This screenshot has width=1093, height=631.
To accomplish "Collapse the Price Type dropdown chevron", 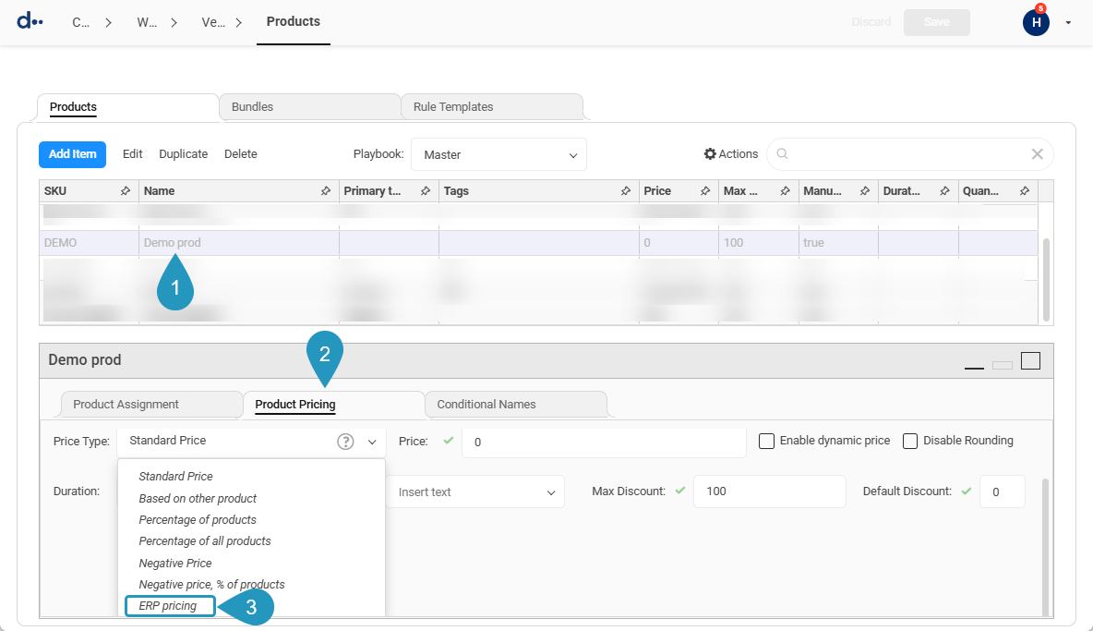I will [x=372, y=442].
